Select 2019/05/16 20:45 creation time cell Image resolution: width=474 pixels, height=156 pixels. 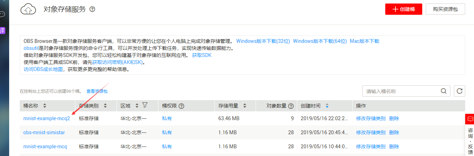324,132
